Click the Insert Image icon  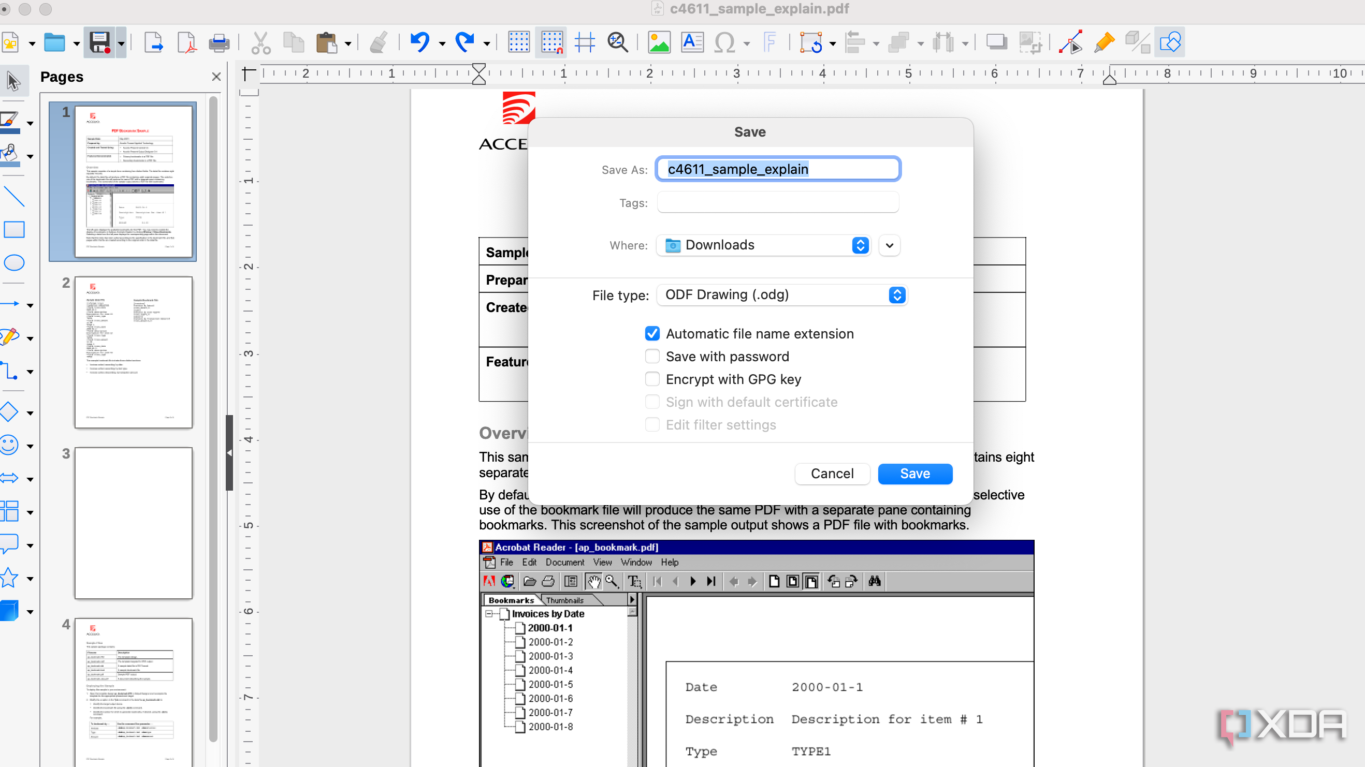pyautogui.click(x=659, y=42)
